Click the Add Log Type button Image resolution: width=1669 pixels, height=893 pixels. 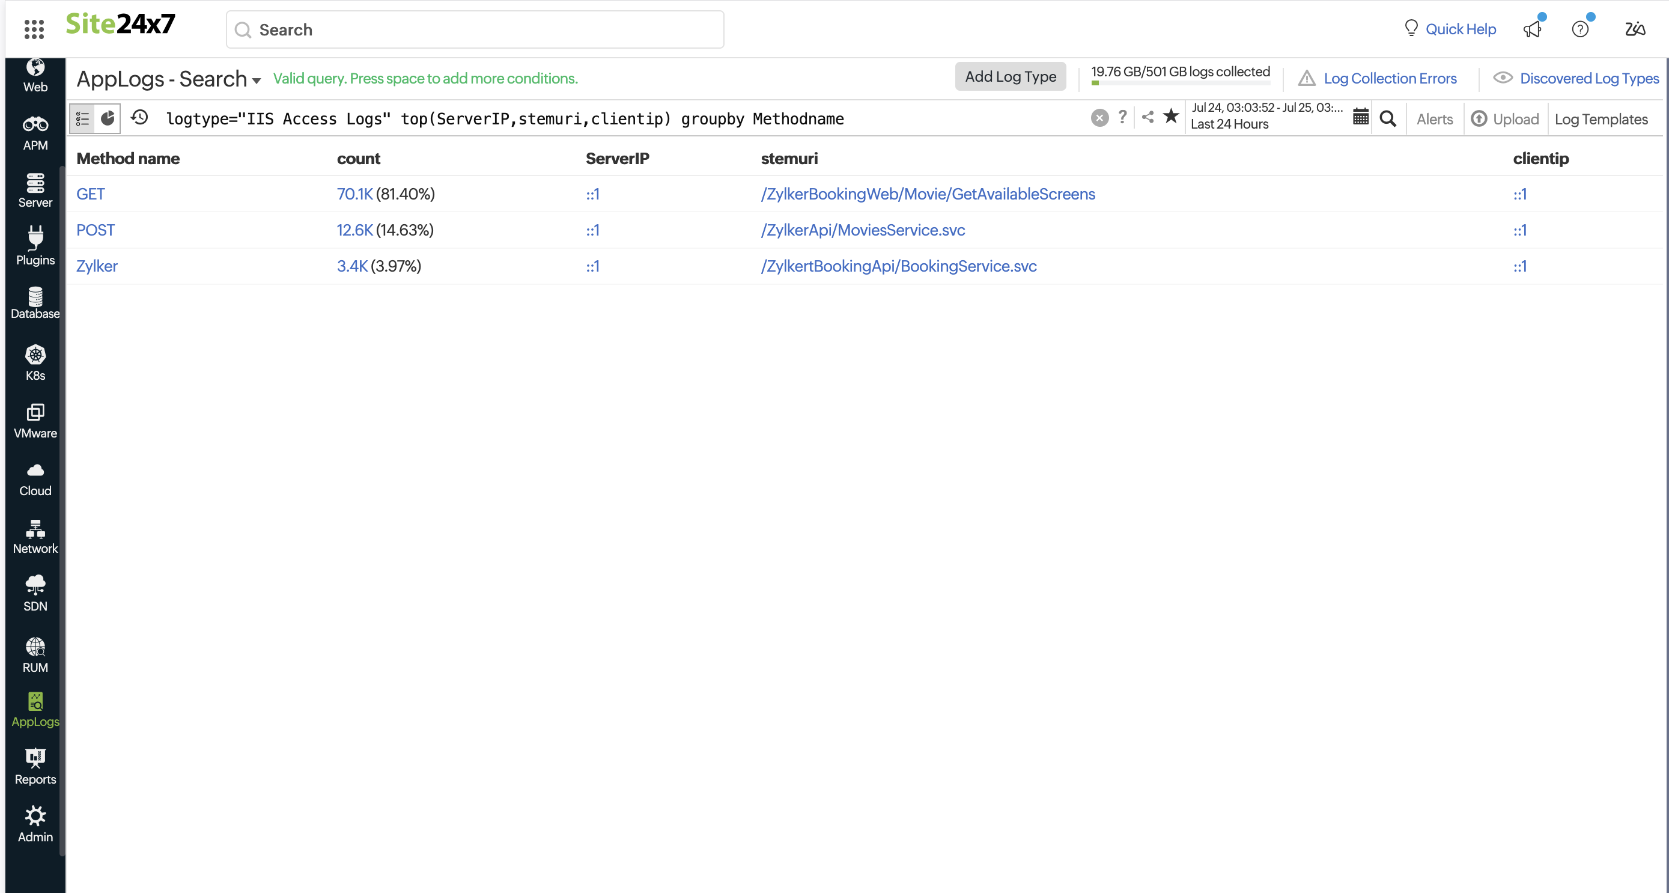tap(1010, 76)
